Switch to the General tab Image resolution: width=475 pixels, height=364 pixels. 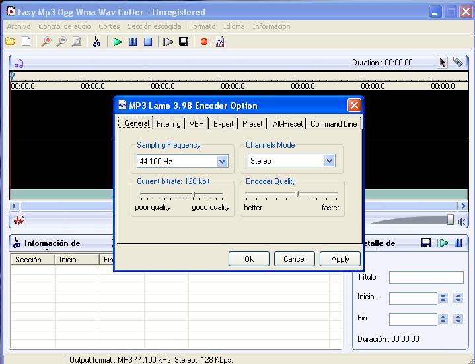coord(135,123)
